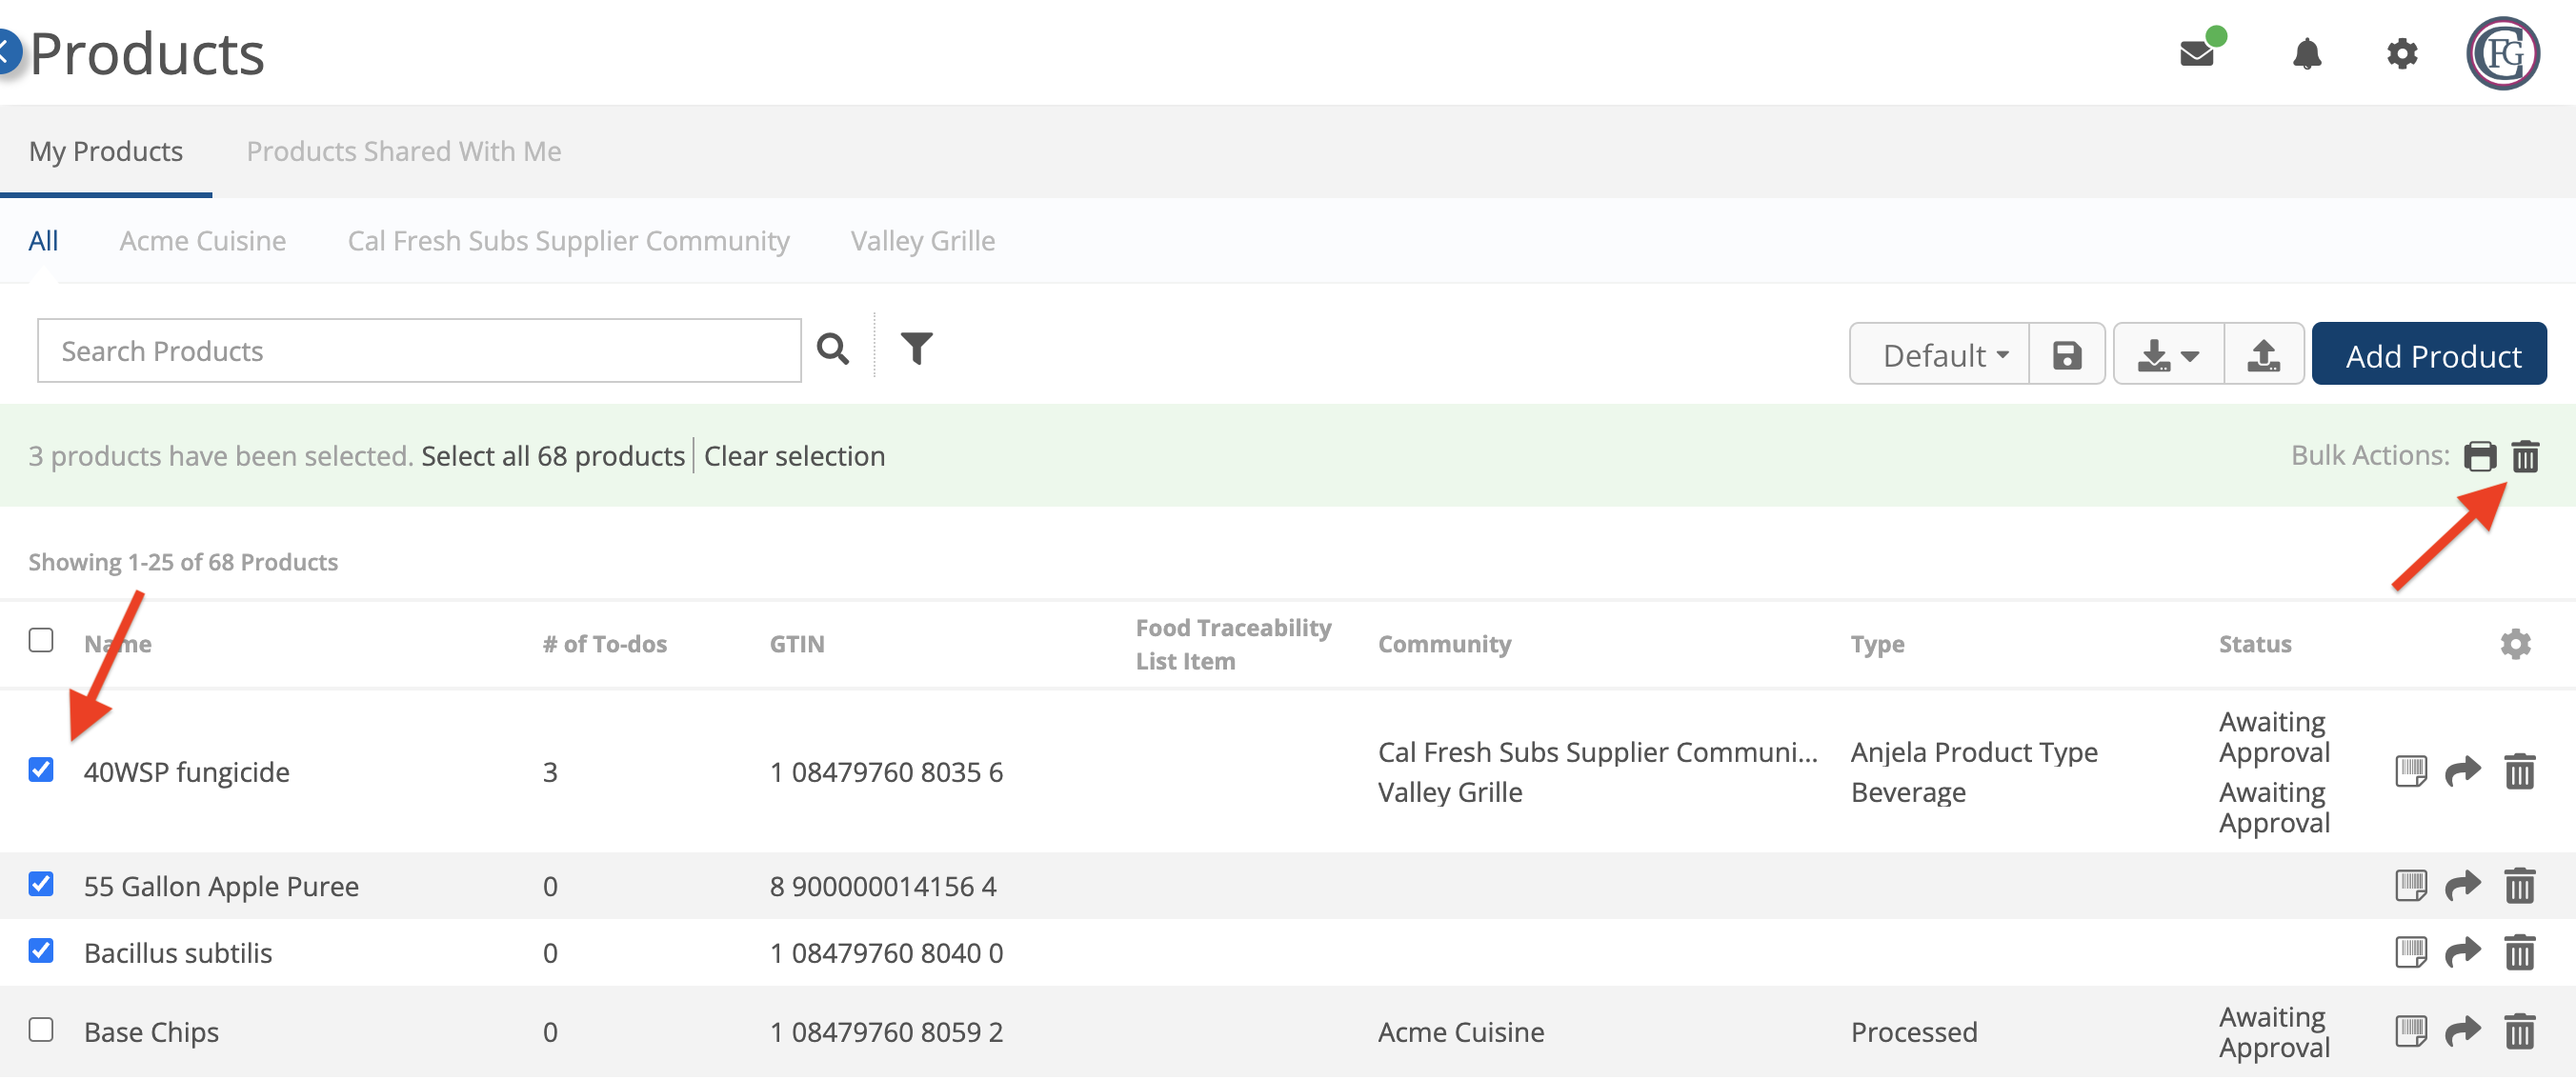Click the filter funnel icon
Image resolution: width=2576 pixels, height=1080 pixels.
(916, 349)
